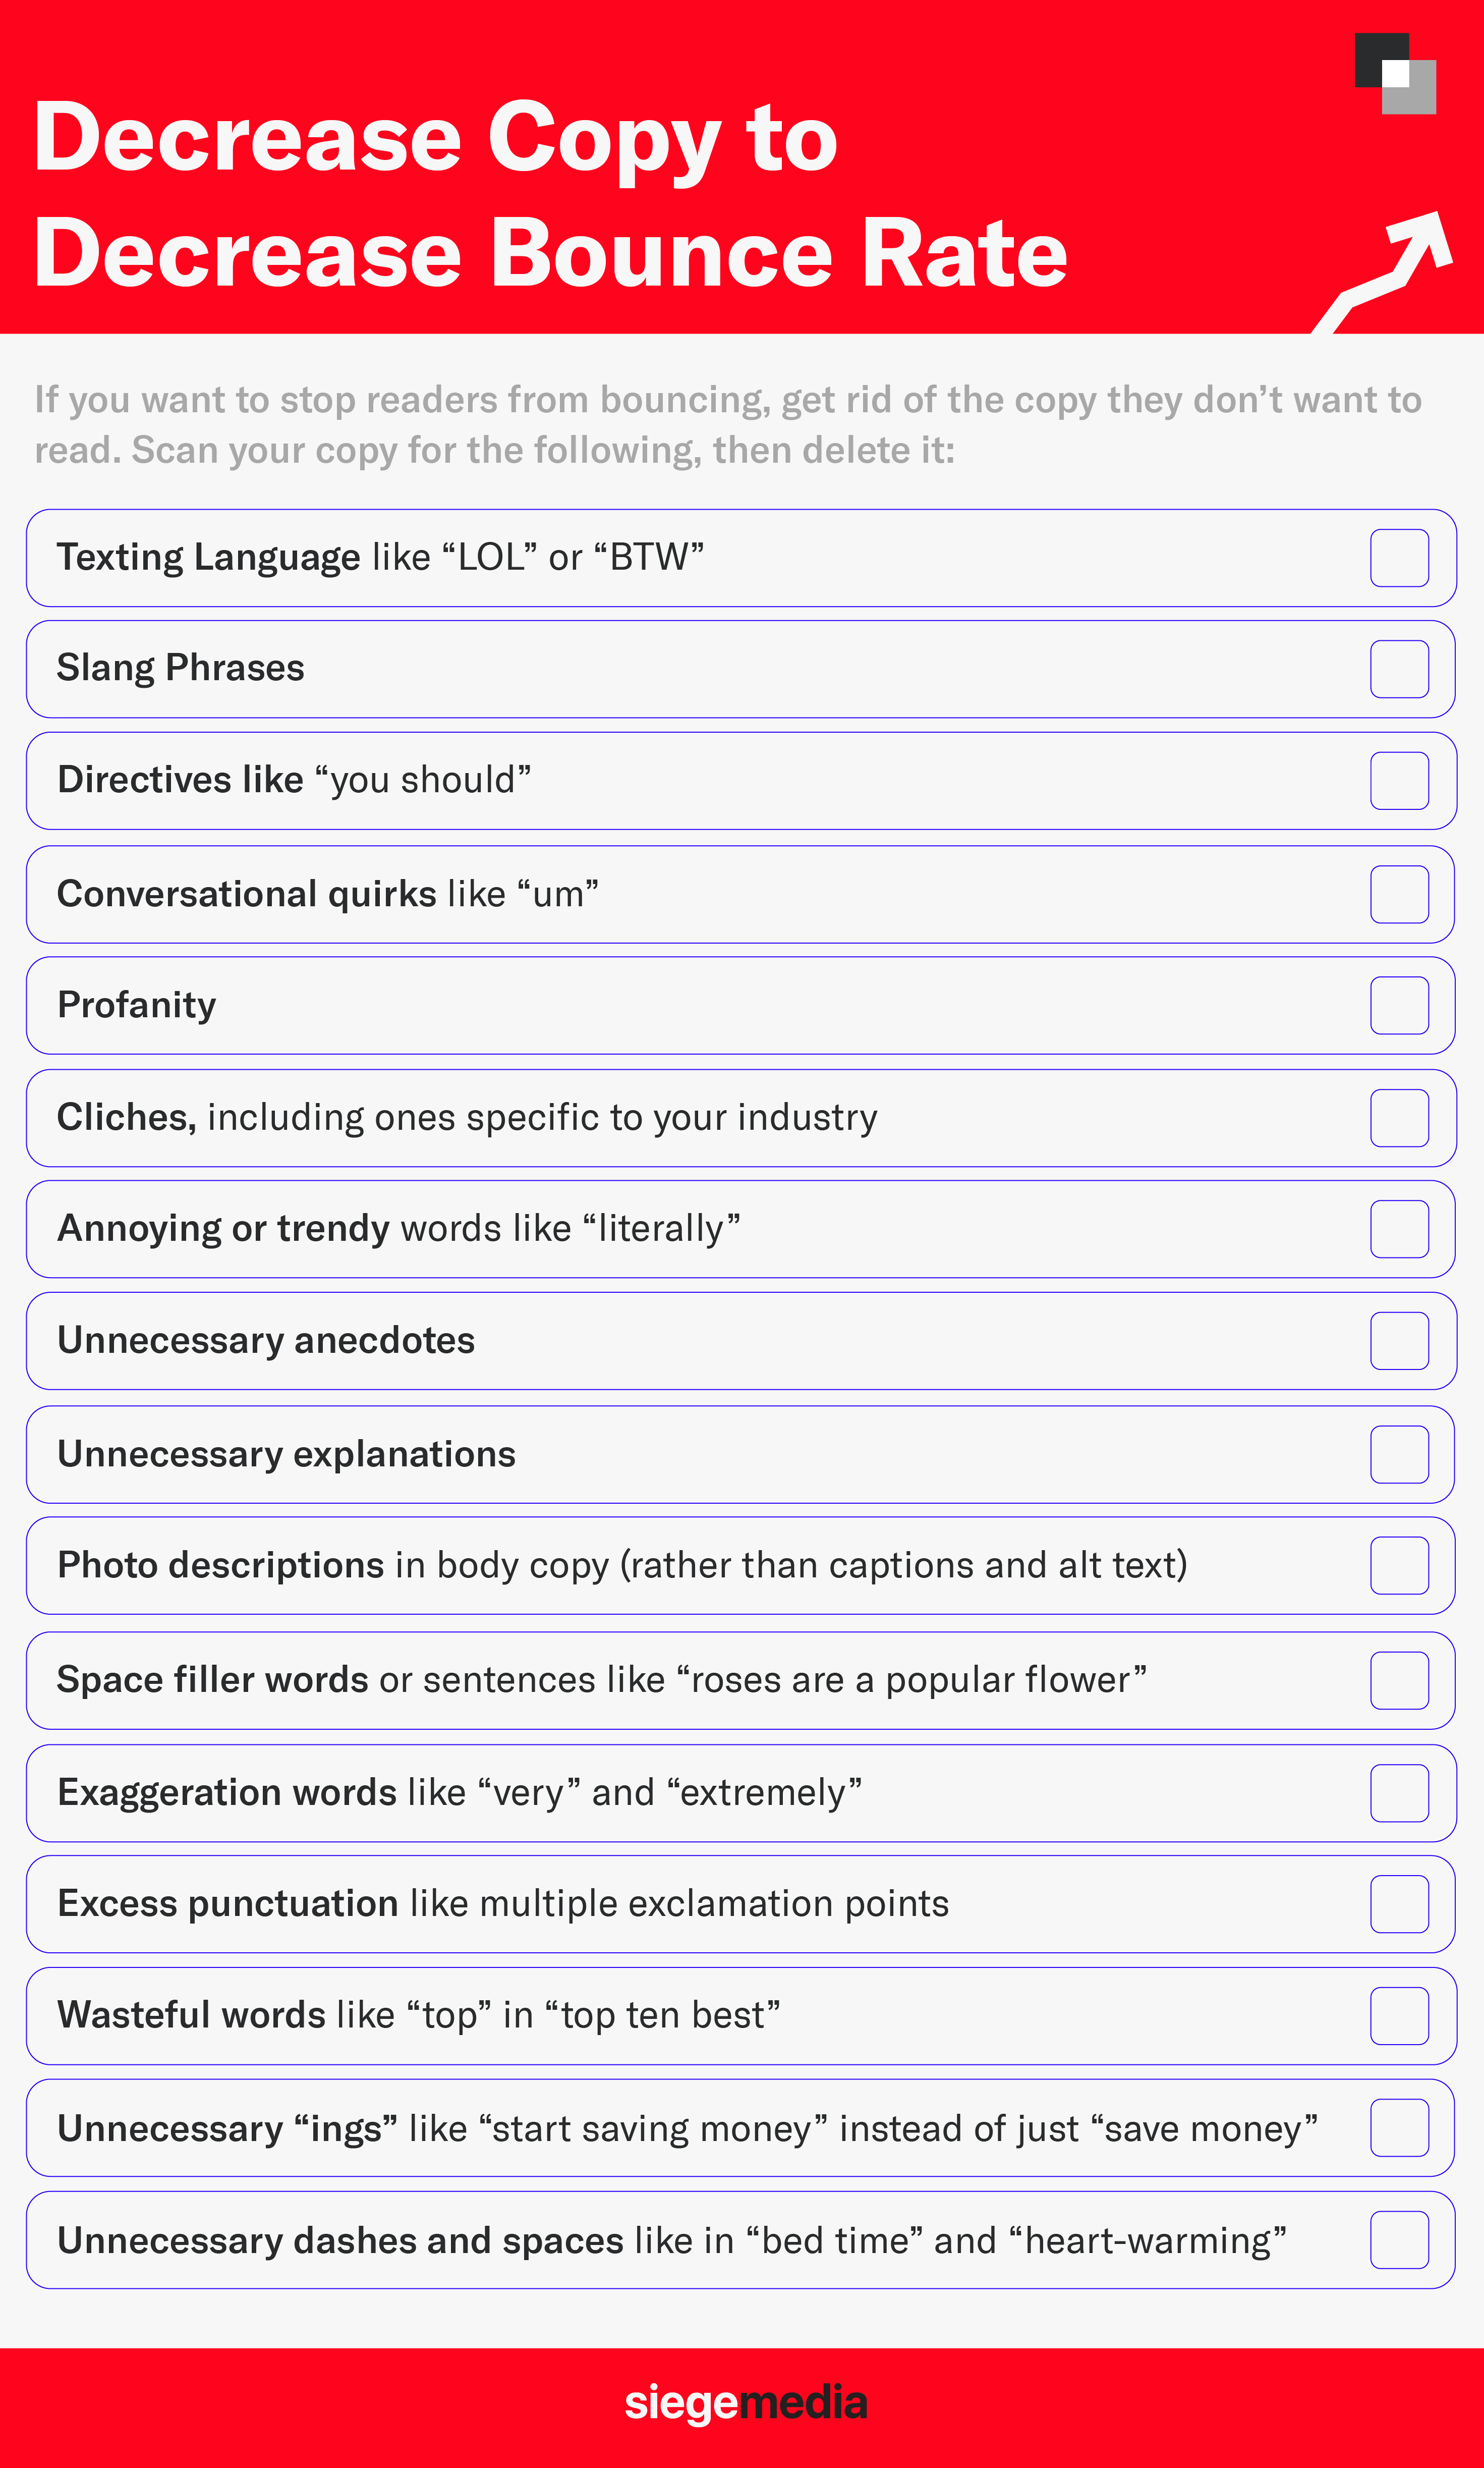Check the Directives like "you should" box
The image size is (1484, 2468).
tap(1399, 780)
